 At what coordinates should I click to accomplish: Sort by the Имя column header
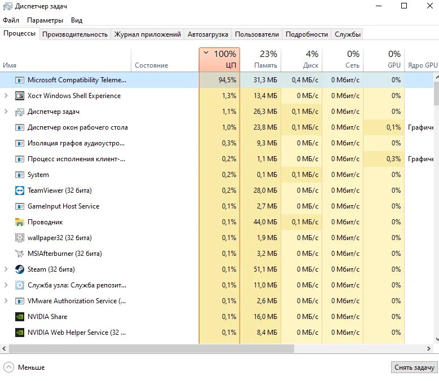(65, 59)
